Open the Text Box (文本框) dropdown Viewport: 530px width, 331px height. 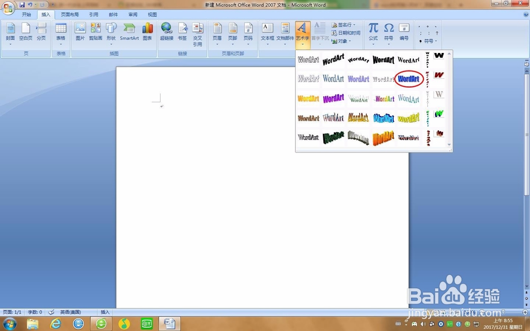click(267, 33)
